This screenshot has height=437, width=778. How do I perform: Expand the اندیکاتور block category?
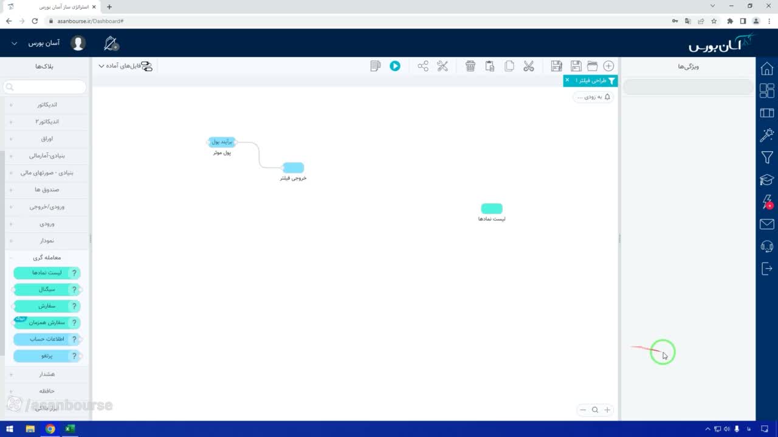(47, 104)
